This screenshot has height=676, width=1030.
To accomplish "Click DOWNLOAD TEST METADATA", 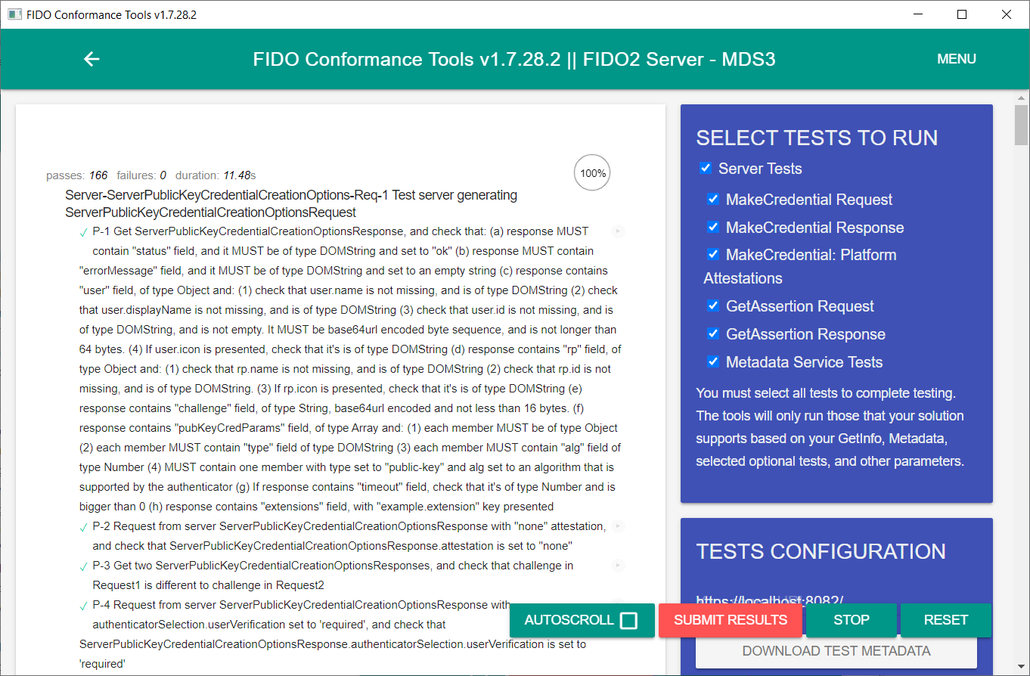I will click(x=836, y=651).
